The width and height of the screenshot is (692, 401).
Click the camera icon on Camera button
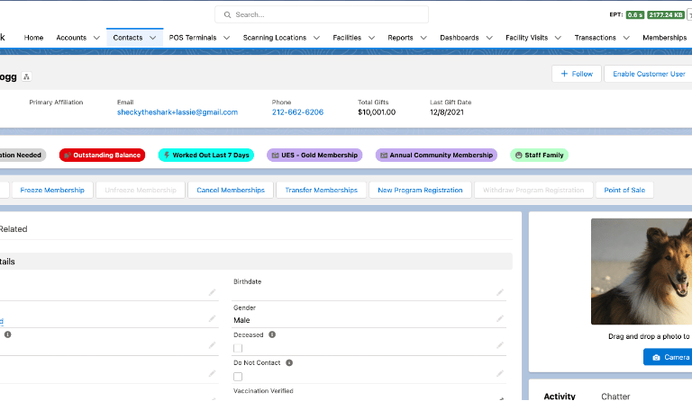point(656,358)
